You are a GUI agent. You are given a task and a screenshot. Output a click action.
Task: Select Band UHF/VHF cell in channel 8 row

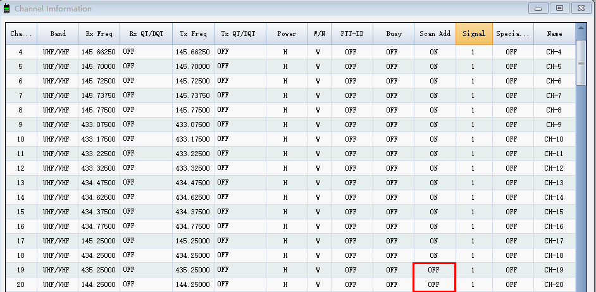58,110
